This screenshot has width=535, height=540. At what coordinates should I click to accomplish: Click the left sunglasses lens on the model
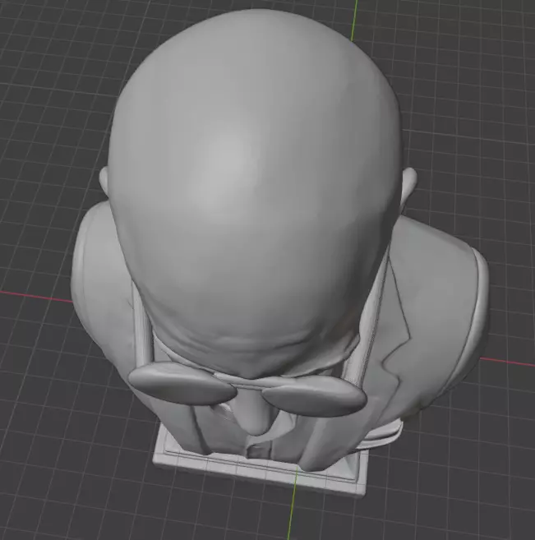(182, 383)
